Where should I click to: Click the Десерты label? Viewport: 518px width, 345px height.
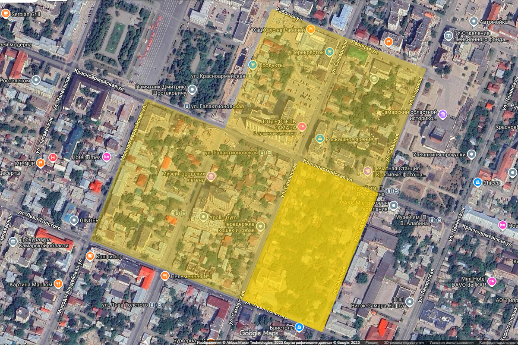(x=9, y=173)
